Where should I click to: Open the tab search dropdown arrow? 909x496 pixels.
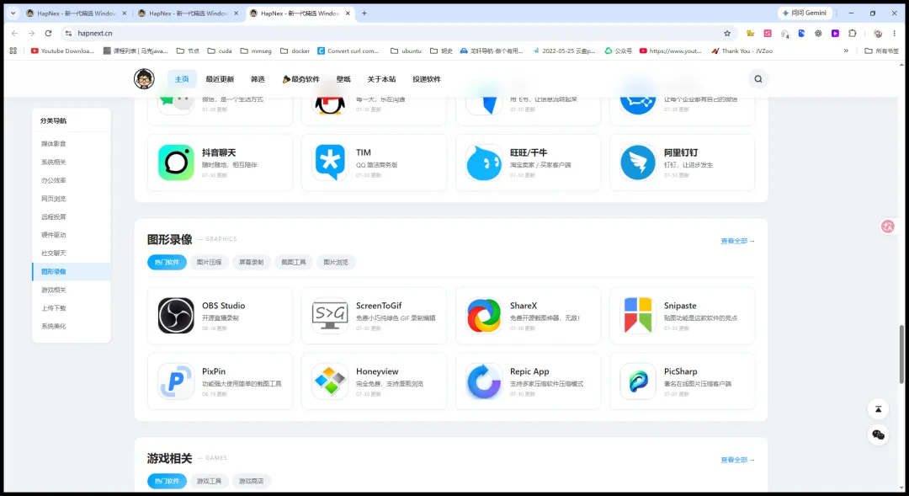[x=13, y=13]
